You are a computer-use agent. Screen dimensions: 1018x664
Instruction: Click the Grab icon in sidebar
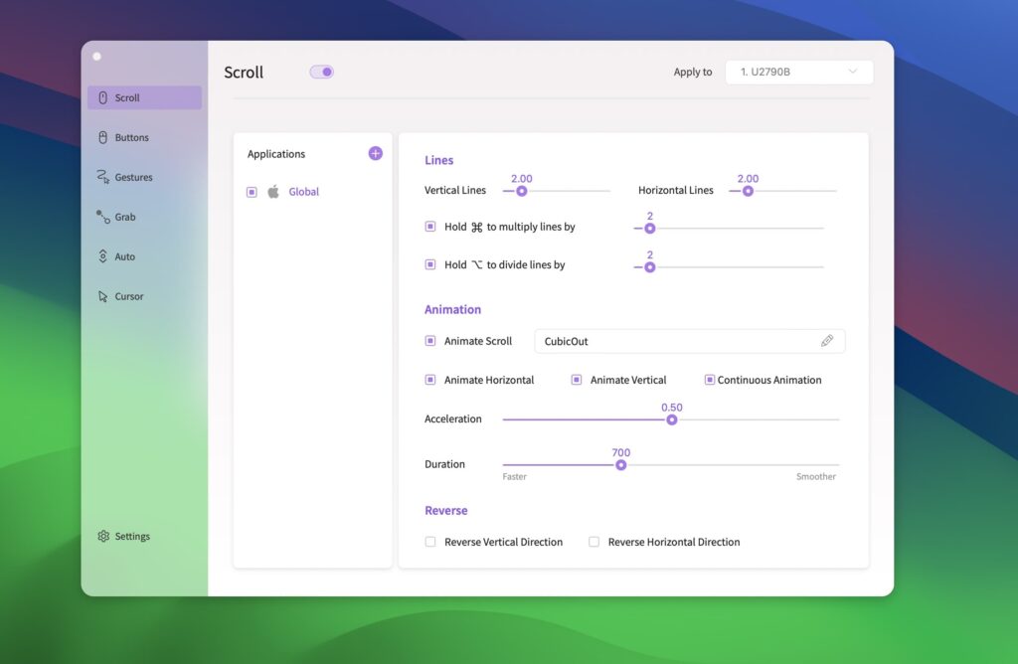click(x=102, y=217)
